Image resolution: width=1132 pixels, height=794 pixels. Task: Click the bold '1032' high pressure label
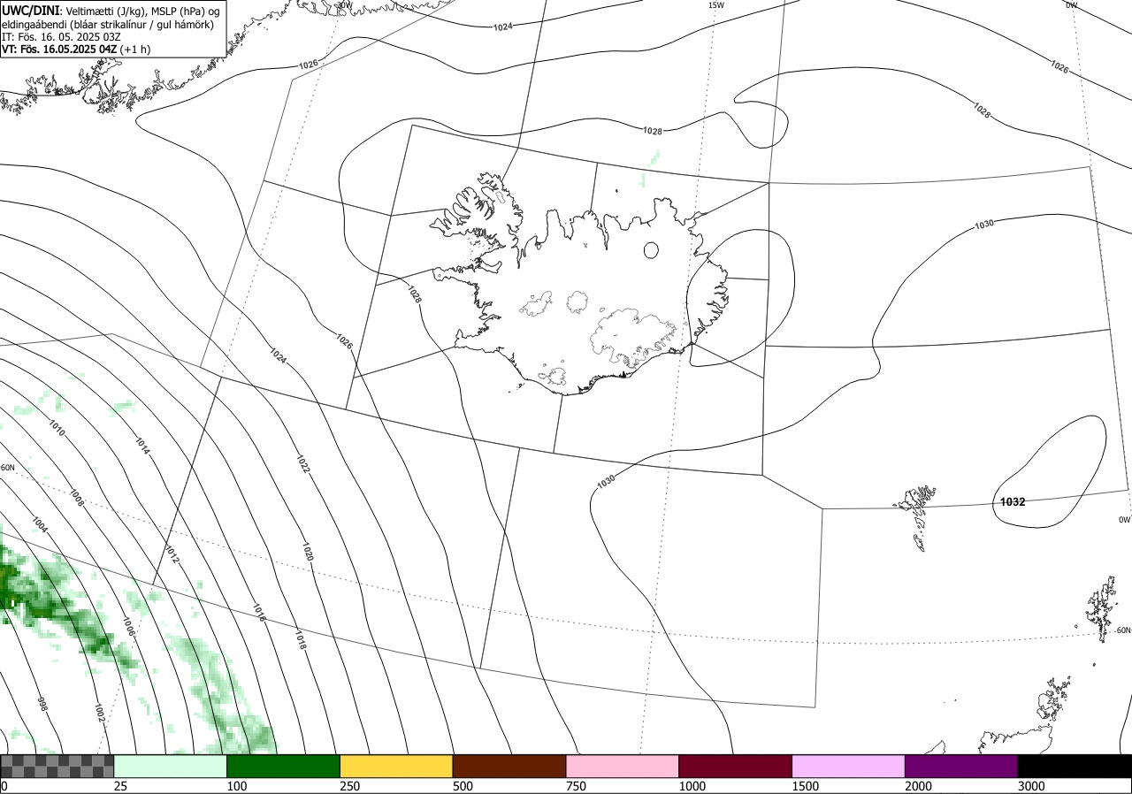click(1013, 502)
